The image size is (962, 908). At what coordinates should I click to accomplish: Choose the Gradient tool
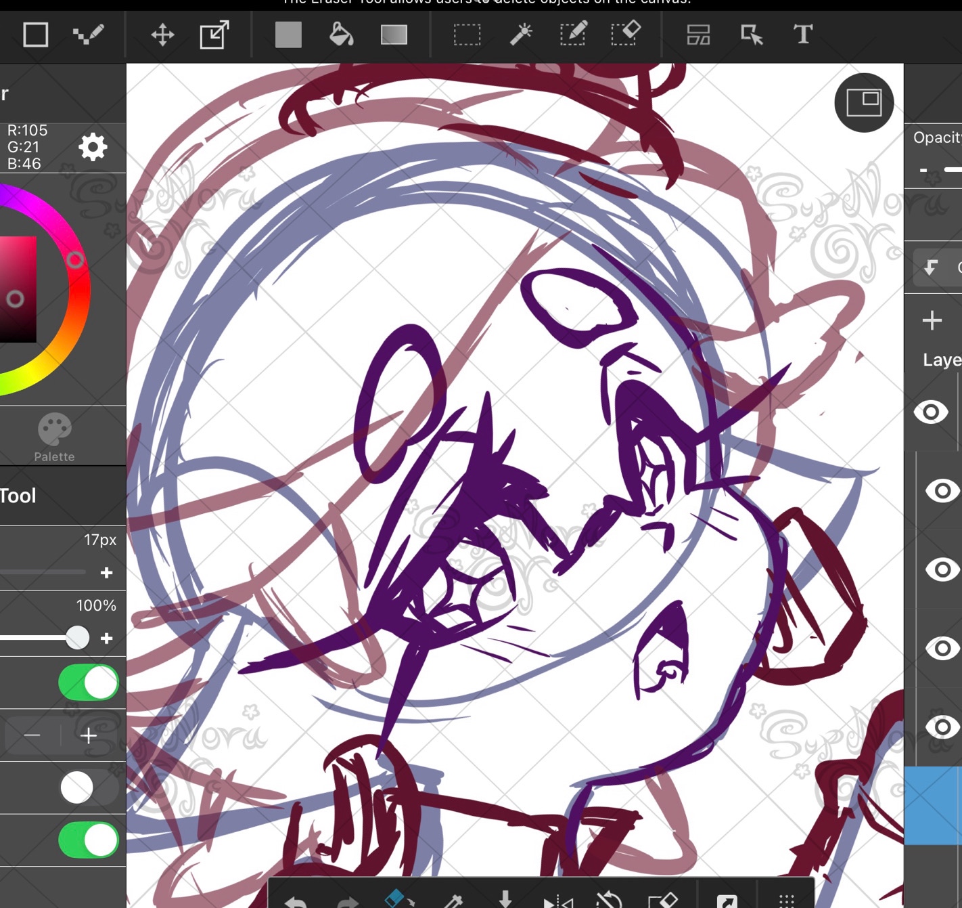[x=394, y=35]
